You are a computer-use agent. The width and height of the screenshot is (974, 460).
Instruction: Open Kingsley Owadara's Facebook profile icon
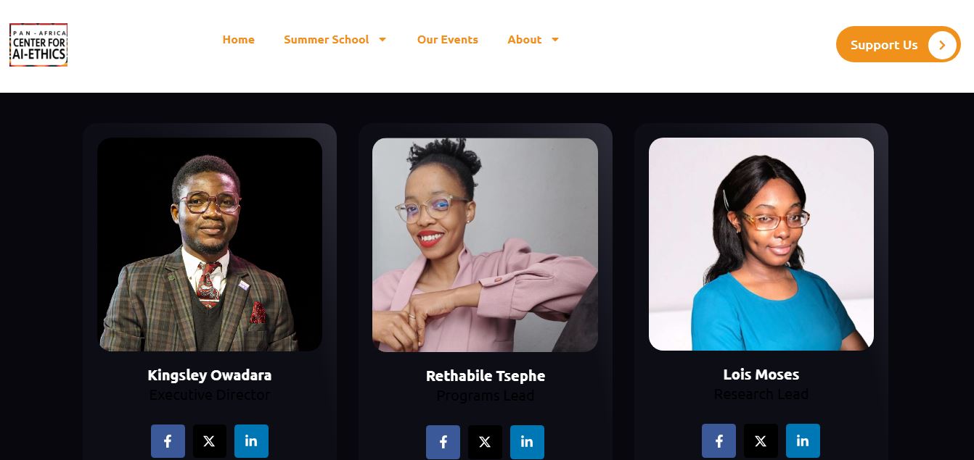[x=168, y=441]
